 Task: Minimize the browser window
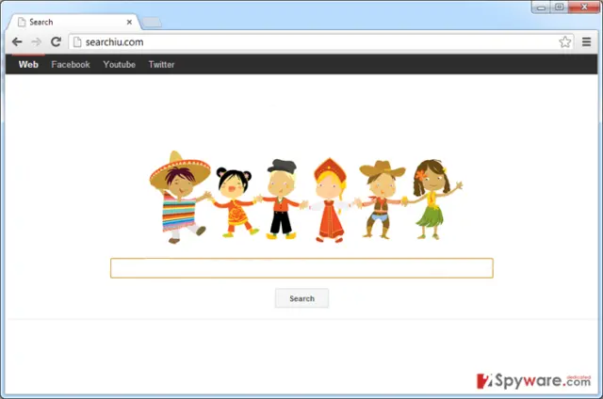pyautogui.click(x=541, y=8)
